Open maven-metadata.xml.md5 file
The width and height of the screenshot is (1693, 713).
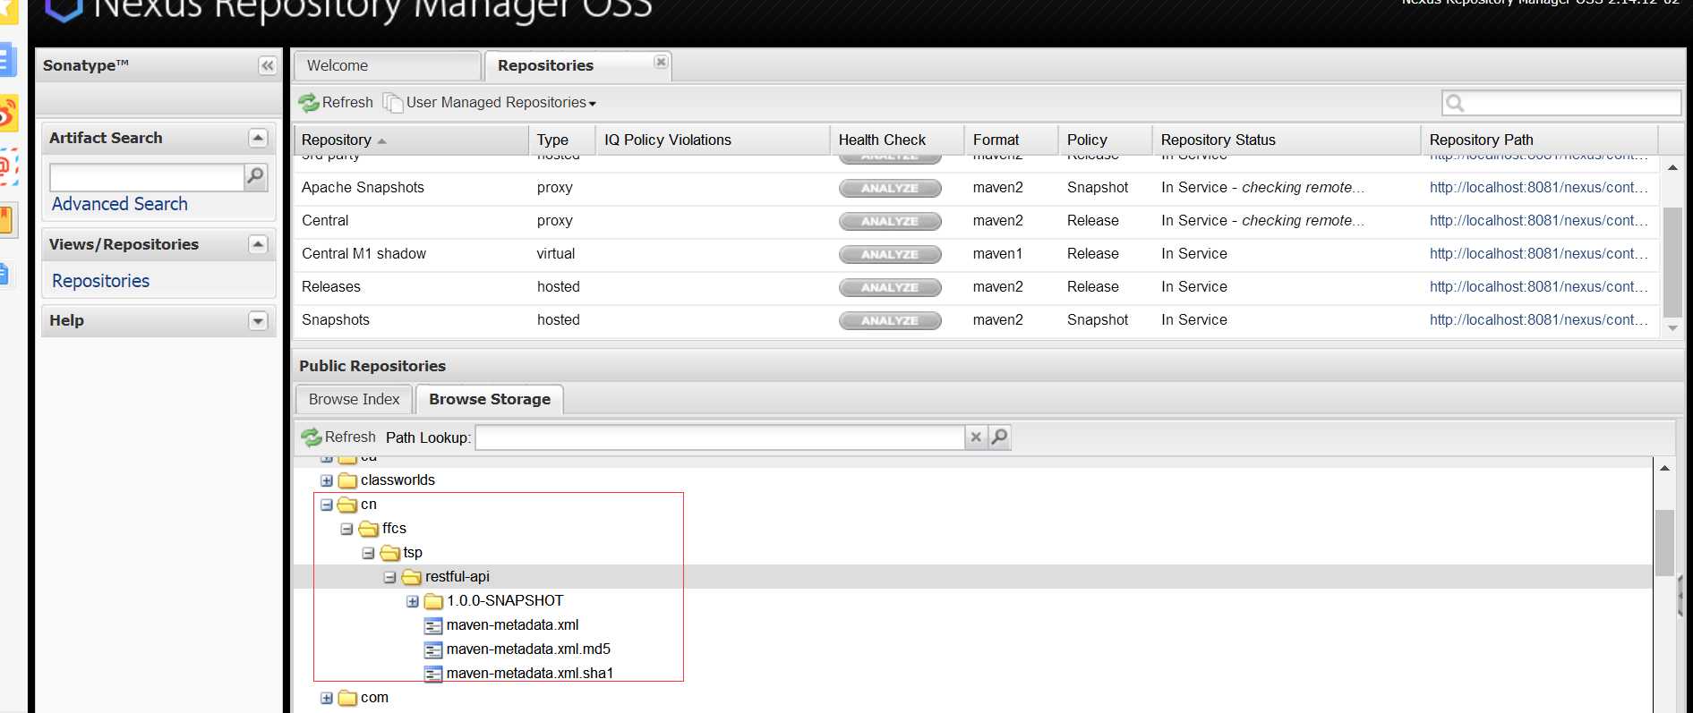(528, 649)
